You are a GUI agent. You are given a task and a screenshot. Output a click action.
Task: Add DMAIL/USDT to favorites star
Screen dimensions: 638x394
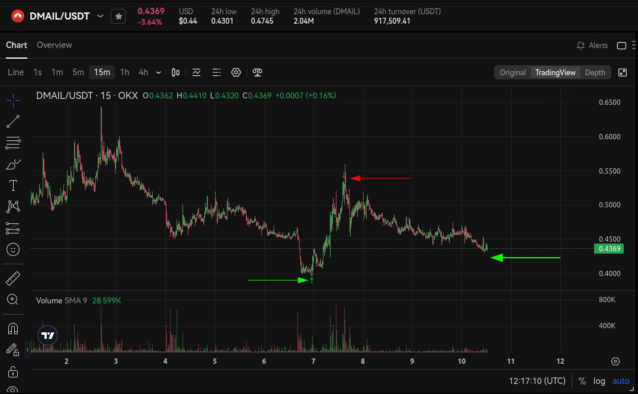[x=118, y=16]
